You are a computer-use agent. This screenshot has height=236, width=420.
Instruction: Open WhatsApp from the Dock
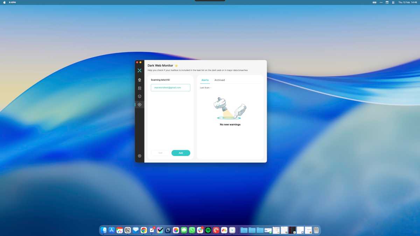(192, 230)
